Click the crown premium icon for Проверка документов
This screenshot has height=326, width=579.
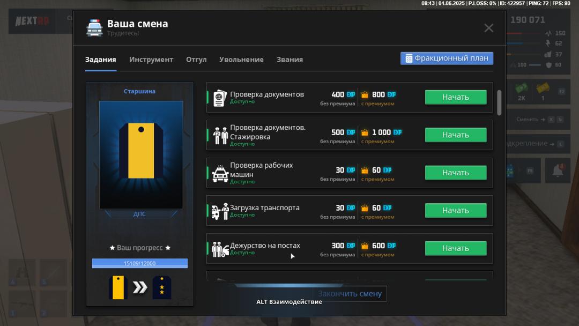pos(365,95)
